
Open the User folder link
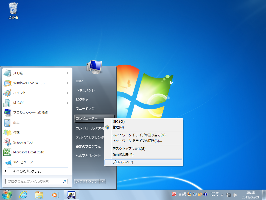pos(79,81)
